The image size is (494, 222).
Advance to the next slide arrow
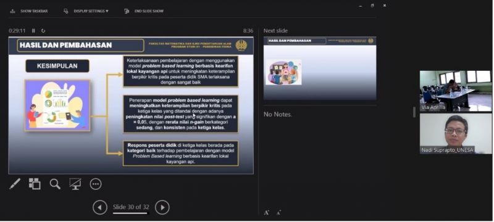coord(162,208)
